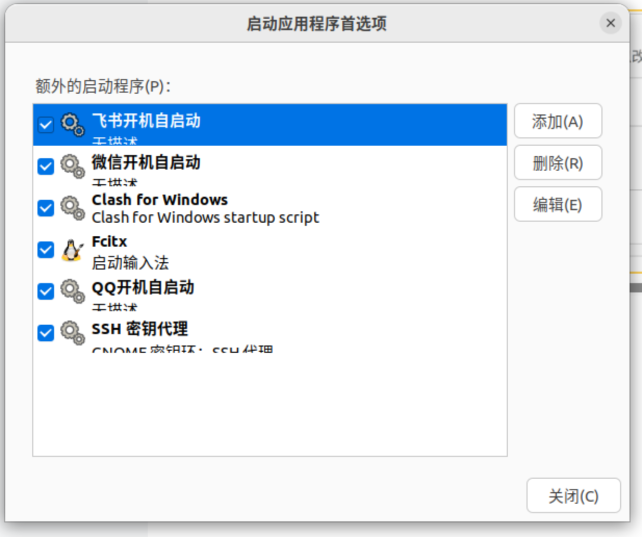This screenshot has width=642, height=537.
Task: Click the 添加(A) button
Action: 558,121
